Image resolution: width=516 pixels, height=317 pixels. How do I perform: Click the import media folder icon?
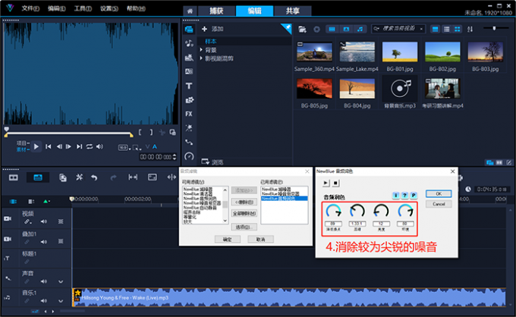(303, 28)
